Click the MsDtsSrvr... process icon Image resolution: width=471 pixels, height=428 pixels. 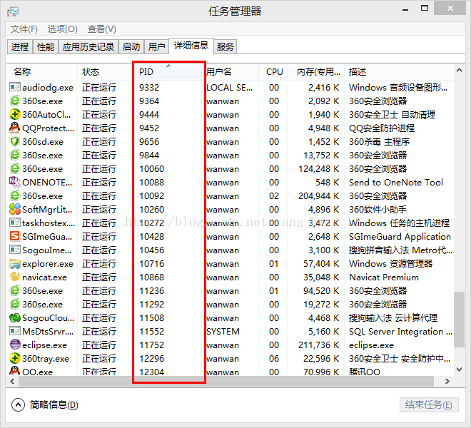(15, 331)
